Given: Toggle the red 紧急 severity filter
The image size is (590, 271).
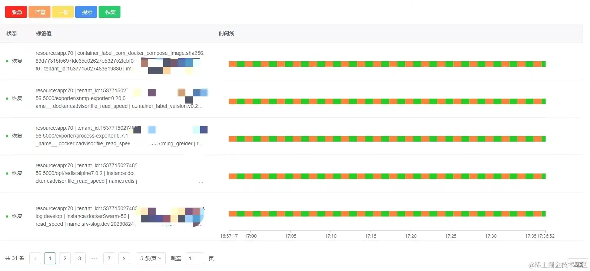Looking at the screenshot, I should 16,12.
